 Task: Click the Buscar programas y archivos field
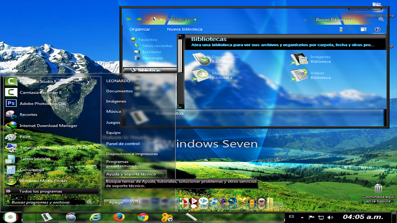[x=48, y=202]
